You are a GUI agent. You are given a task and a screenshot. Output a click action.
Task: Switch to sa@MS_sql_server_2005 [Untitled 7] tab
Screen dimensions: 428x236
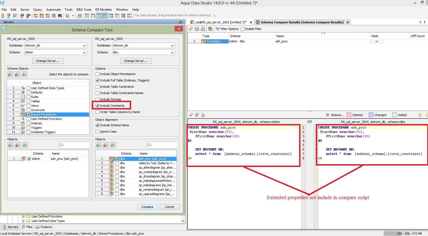(221, 22)
